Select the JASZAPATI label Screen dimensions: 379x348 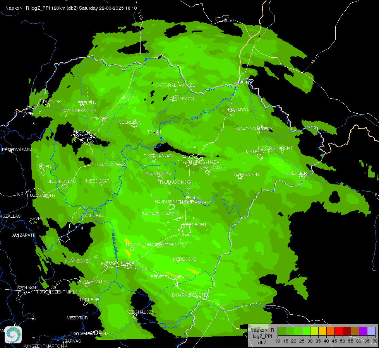click(x=23, y=235)
